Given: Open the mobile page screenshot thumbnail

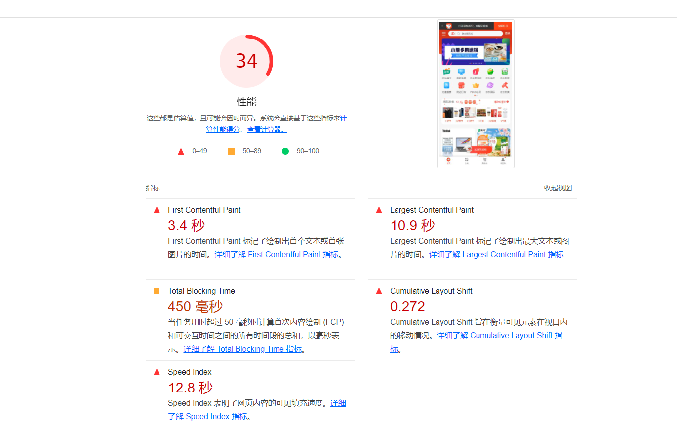Looking at the screenshot, I should pos(476,94).
